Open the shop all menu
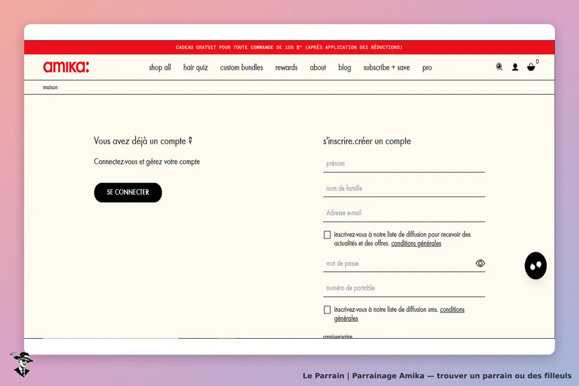 [x=160, y=68]
